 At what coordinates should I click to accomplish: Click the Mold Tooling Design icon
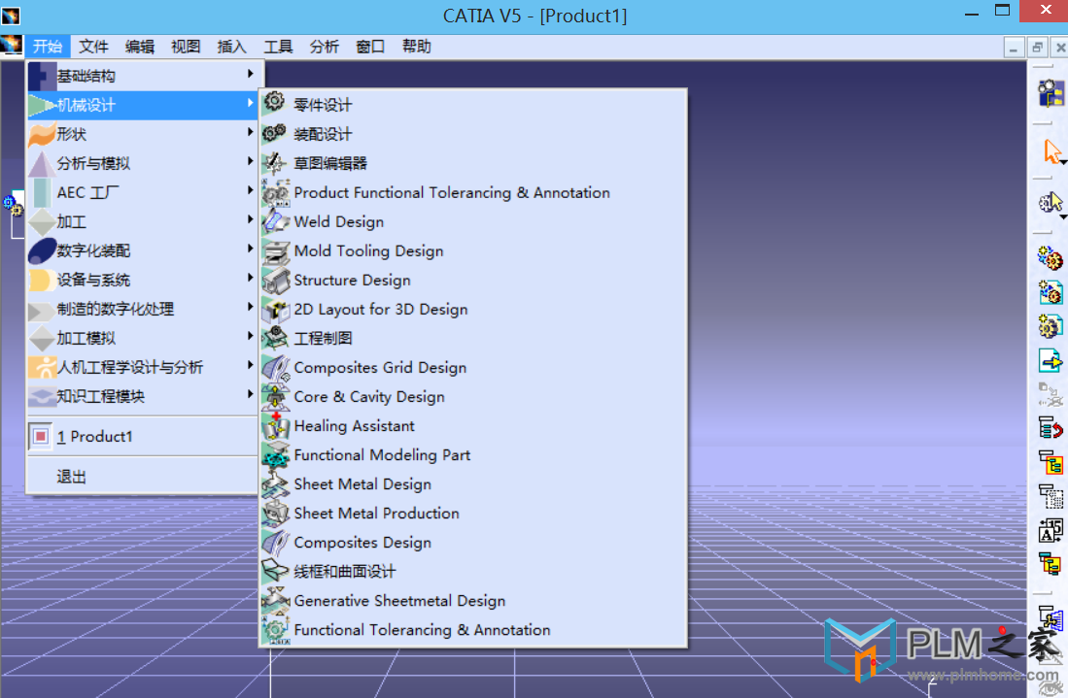point(275,250)
